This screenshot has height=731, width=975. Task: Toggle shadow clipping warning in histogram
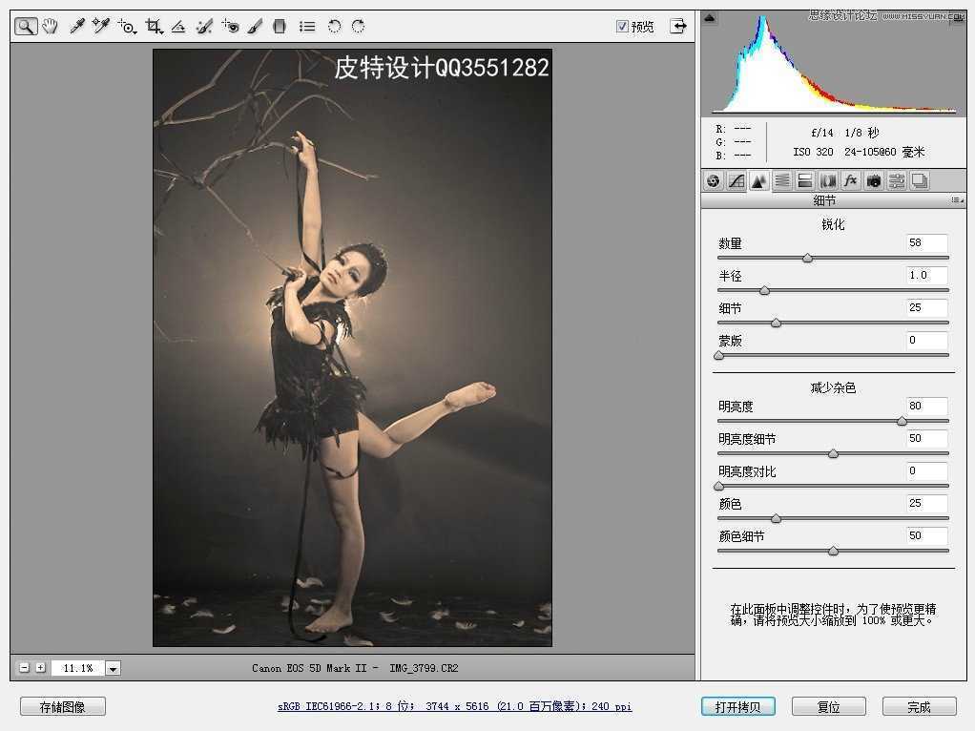point(710,18)
